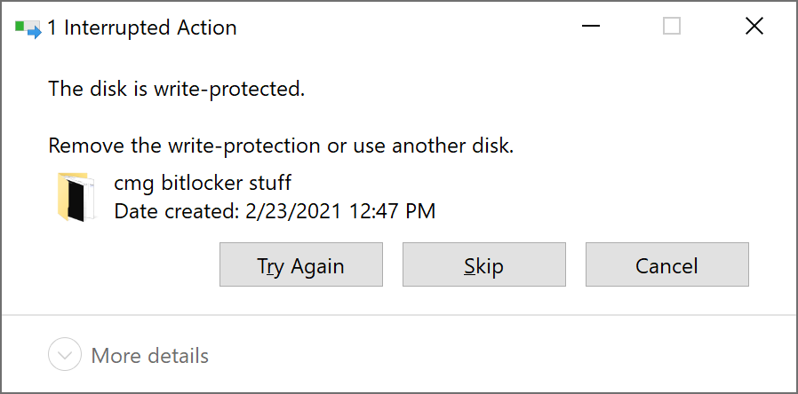The image size is (798, 394).
Task: Cancel the interrupted operation
Action: pos(667,264)
